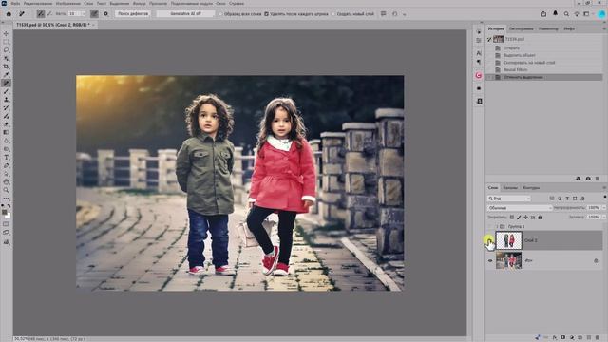Toggle visibility eye of Слой 2 layer
The width and height of the screenshot is (608, 342).
click(x=490, y=240)
